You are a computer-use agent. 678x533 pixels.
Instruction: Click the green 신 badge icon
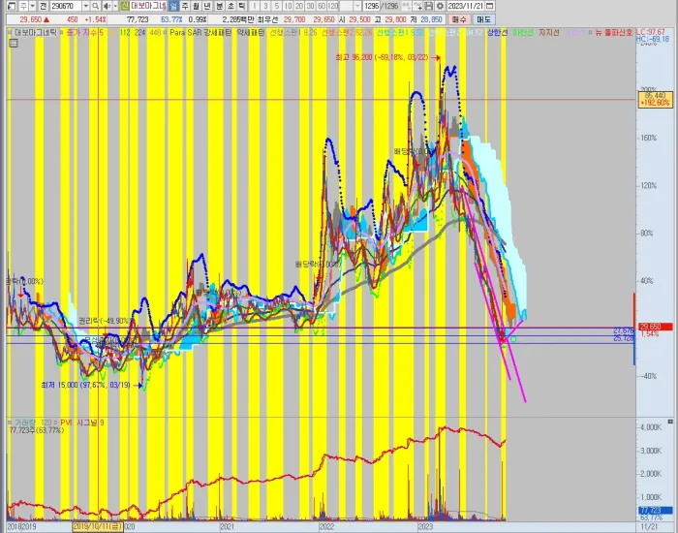(x=125, y=6)
